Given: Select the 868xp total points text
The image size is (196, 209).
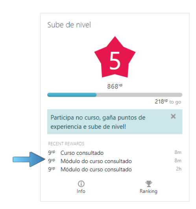Looking at the screenshot, I should [115, 86].
